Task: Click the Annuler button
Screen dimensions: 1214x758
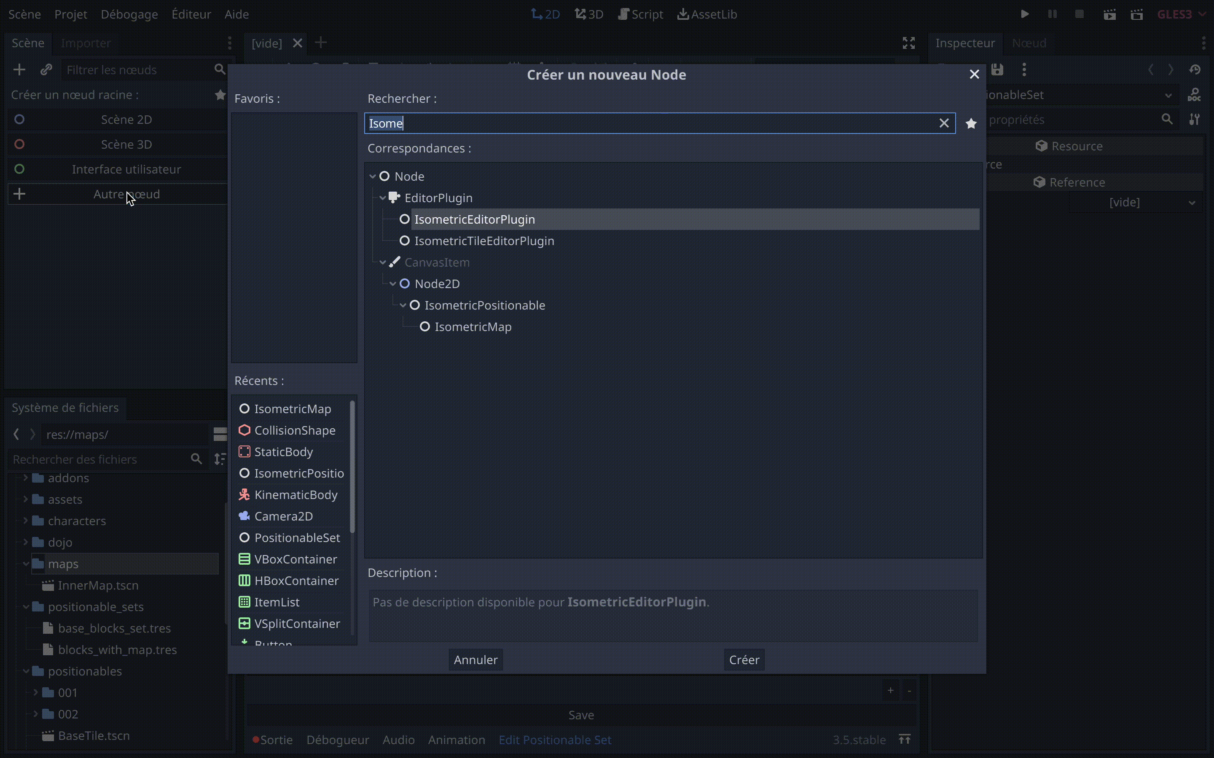Action: pos(475,660)
